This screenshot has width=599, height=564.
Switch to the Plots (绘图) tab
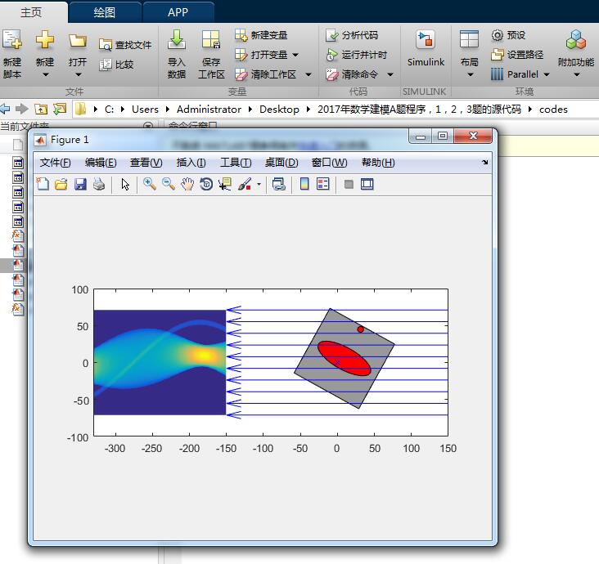click(x=104, y=12)
